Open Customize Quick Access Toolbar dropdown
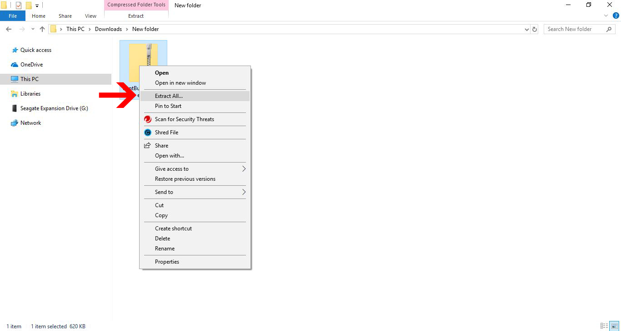 coord(37,5)
